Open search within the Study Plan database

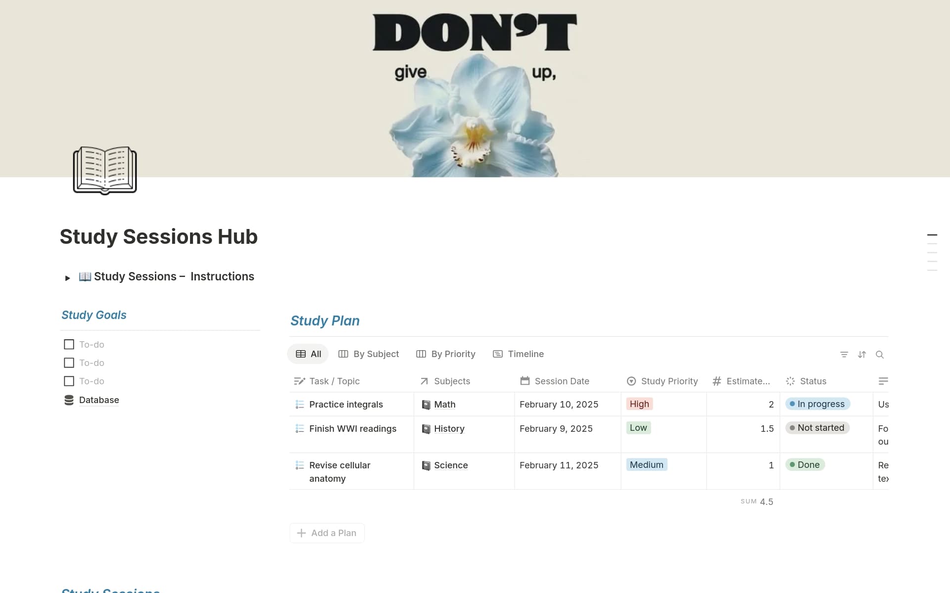(881, 355)
